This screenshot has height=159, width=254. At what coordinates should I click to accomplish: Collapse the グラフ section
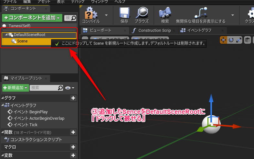click(3, 98)
